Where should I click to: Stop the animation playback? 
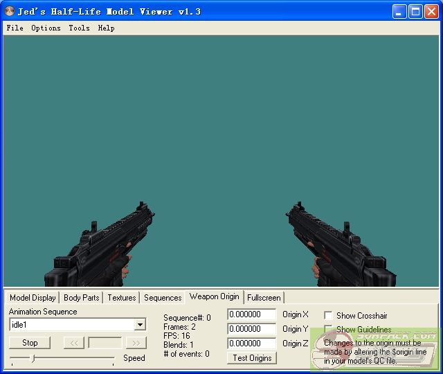click(x=30, y=343)
